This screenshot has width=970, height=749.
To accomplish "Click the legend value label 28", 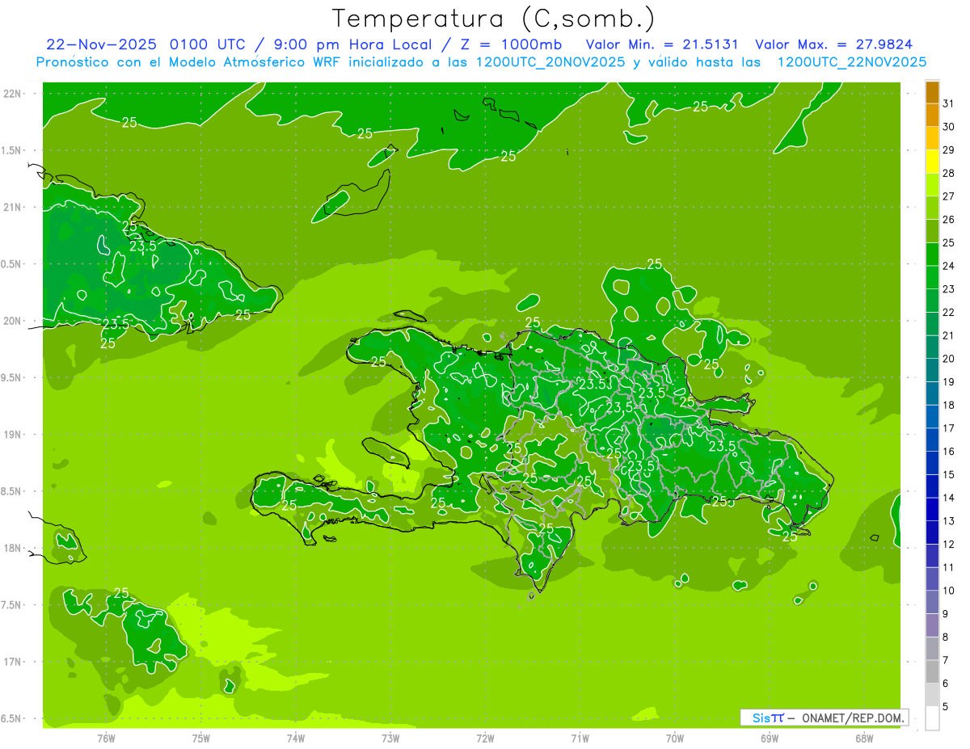I will [x=948, y=173].
